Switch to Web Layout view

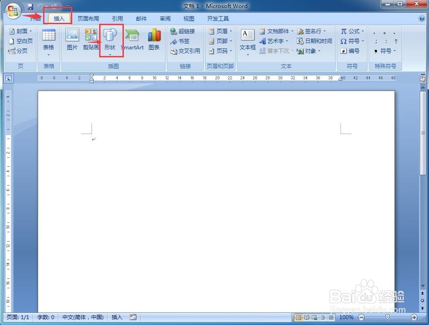coord(315,317)
